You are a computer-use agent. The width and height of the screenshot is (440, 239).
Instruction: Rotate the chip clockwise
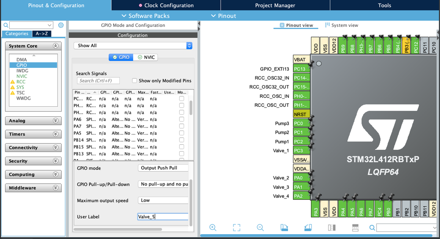click(x=284, y=228)
